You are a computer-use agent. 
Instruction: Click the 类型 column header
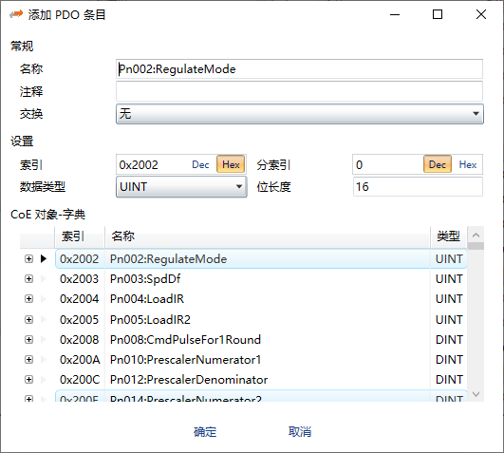449,236
